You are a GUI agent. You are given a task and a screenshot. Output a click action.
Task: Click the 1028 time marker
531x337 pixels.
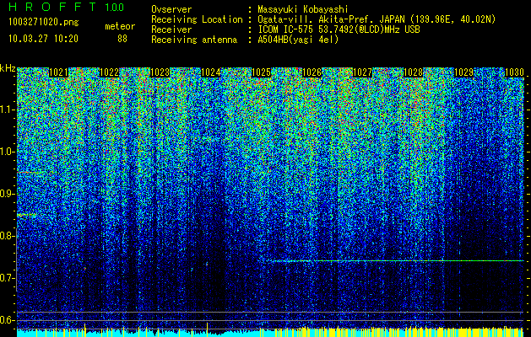pyautogui.click(x=413, y=72)
